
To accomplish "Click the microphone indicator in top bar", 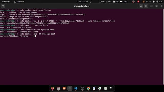I will tap(154, 2).
